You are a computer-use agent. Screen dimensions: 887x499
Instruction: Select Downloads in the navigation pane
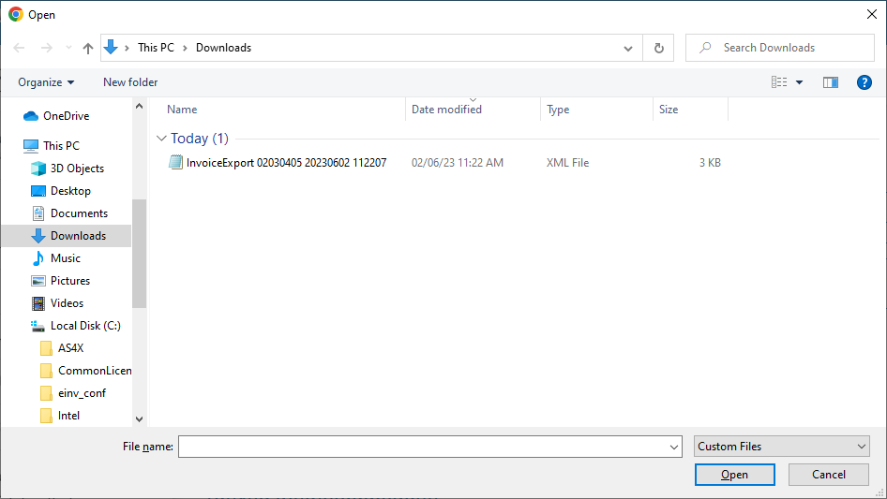(x=66, y=236)
